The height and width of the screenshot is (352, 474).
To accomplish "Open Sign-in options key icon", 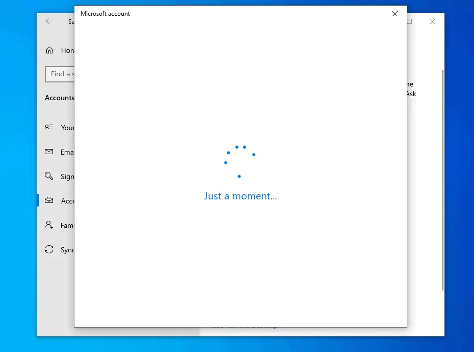I will tap(49, 176).
